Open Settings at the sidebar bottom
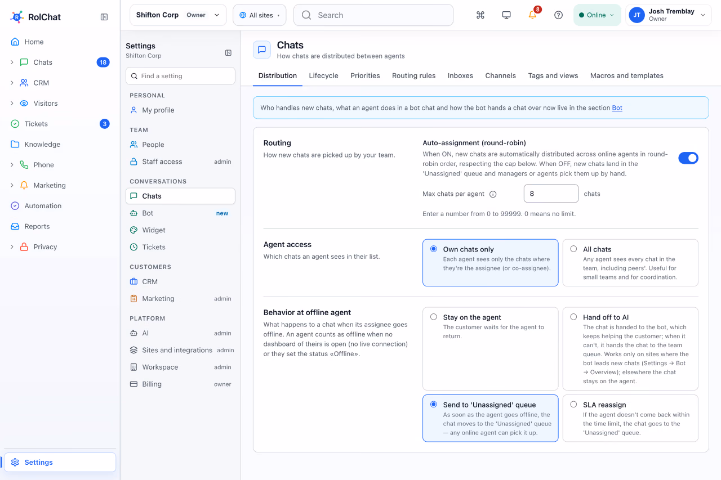 tap(60, 462)
